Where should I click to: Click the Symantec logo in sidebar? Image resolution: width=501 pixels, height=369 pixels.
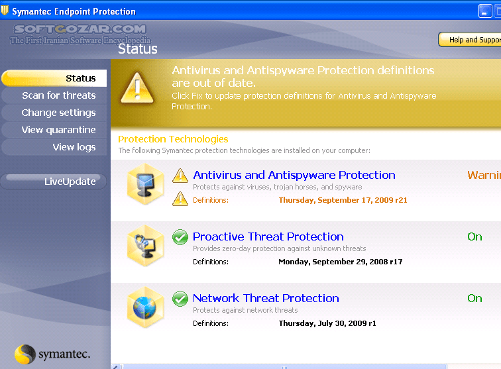pyautogui.click(x=52, y=354)
